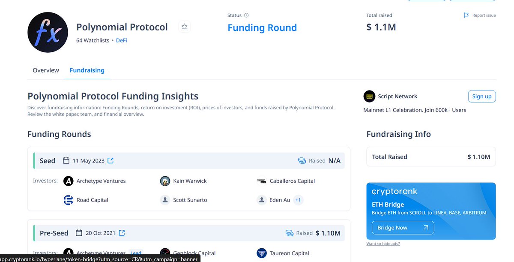Viewport: 514px width, 262px height.
Task: Click the 64 Watchlists text
Action: (x=93, y=40)
